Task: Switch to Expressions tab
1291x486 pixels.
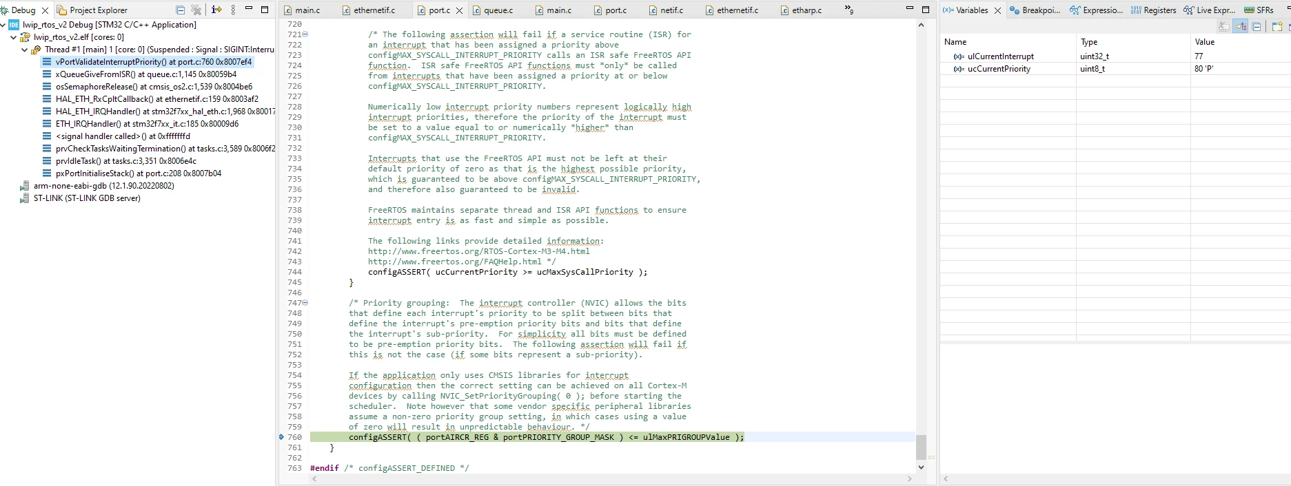Action: click(1097, 10)
